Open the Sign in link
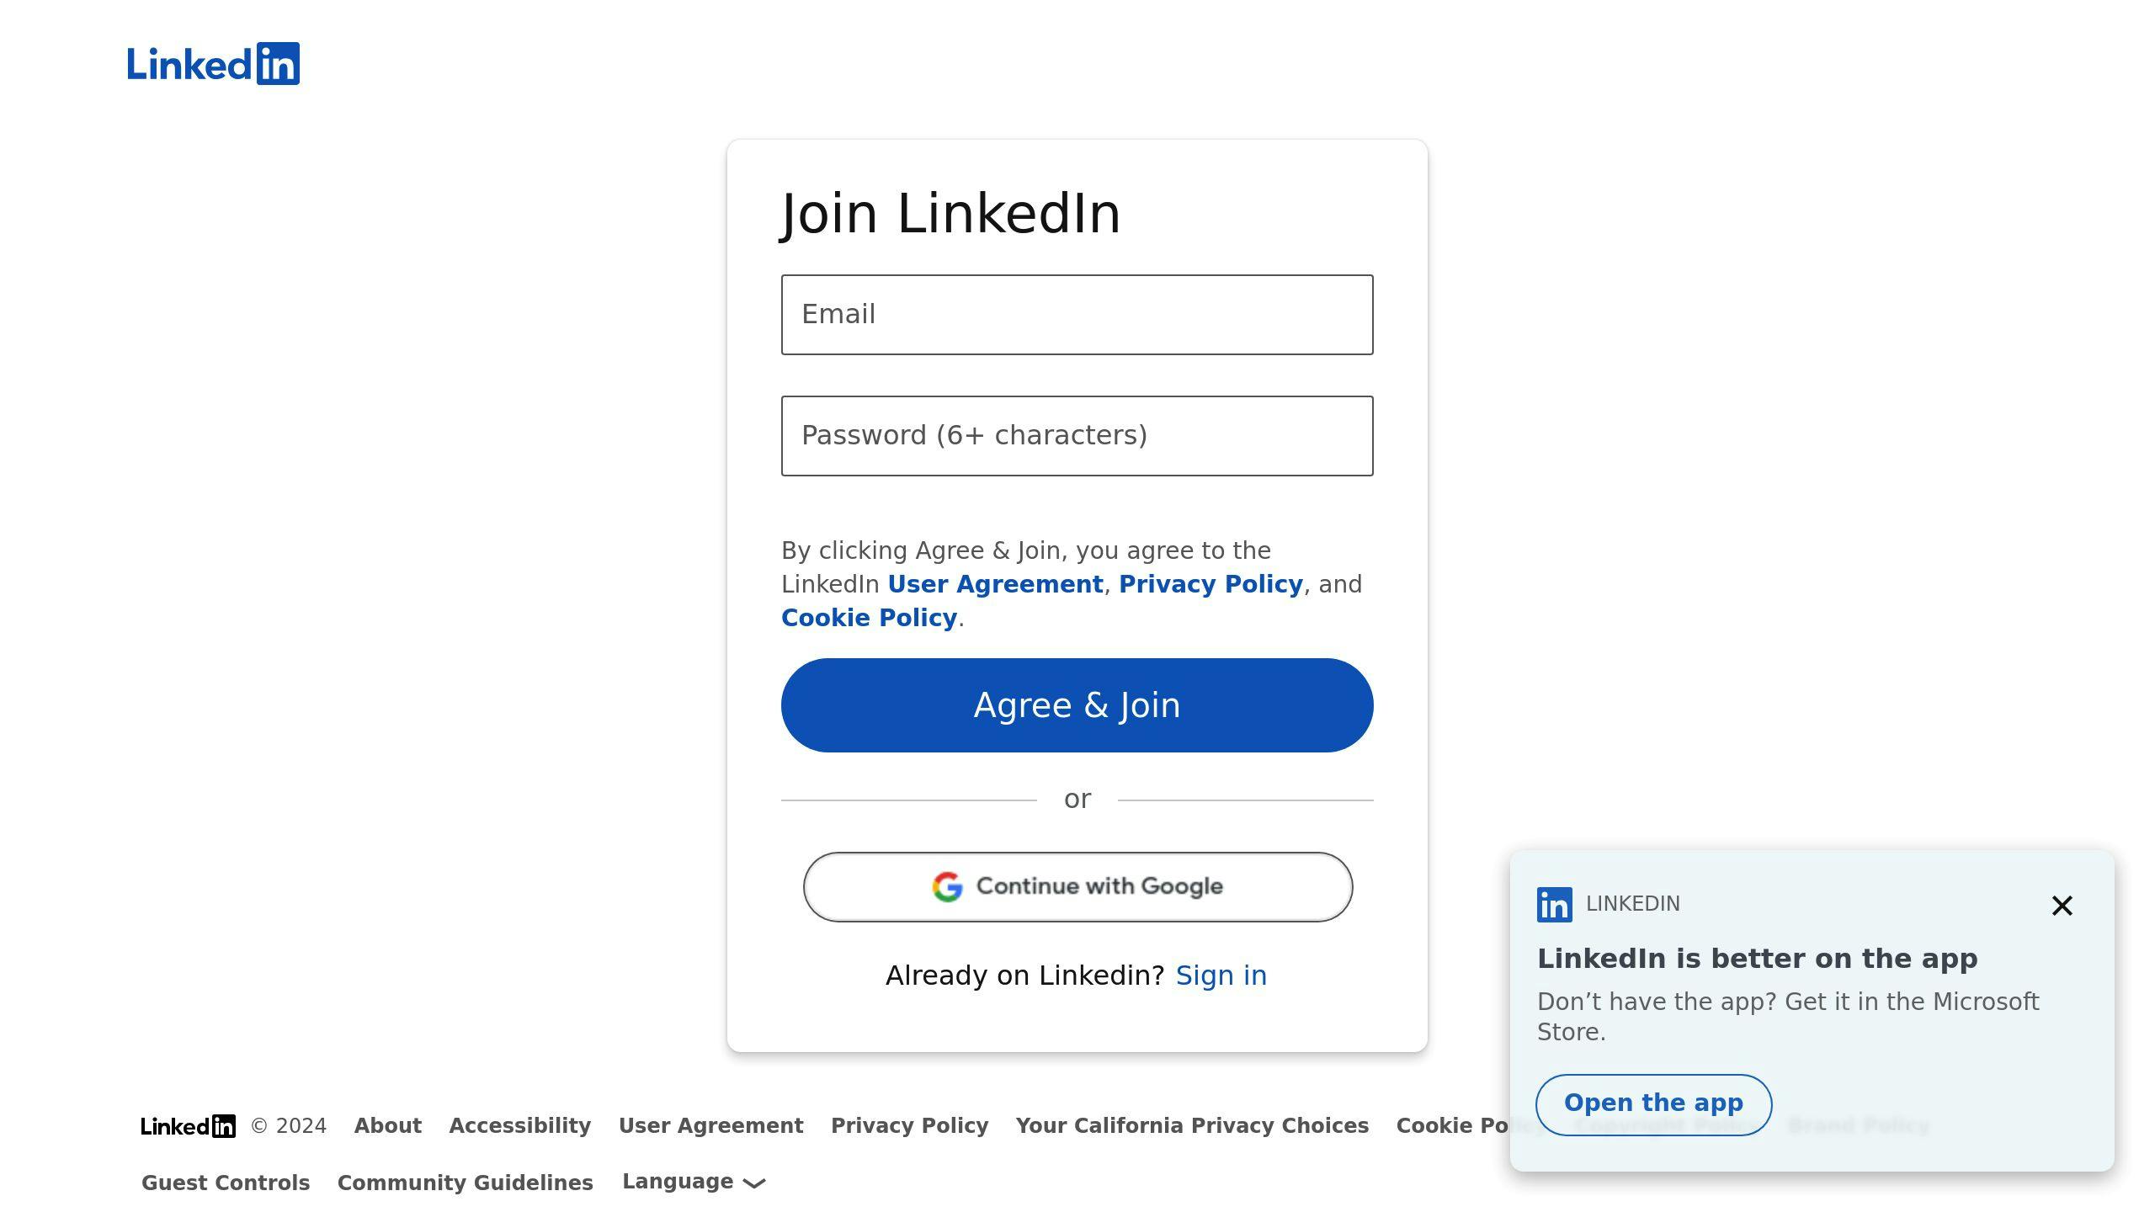The width and height of the screenshot is (2155, 1212). click(1221, 975)
